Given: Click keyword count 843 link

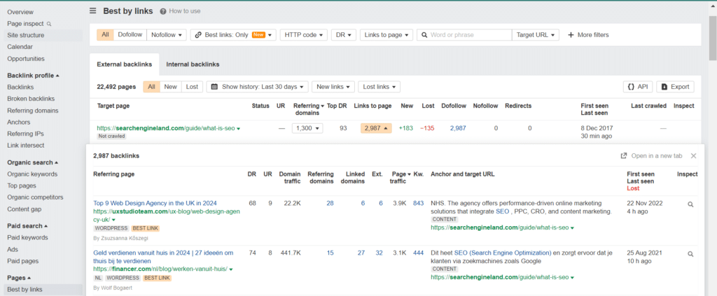Looking at the screenshot, I should [x=419, y=203].
